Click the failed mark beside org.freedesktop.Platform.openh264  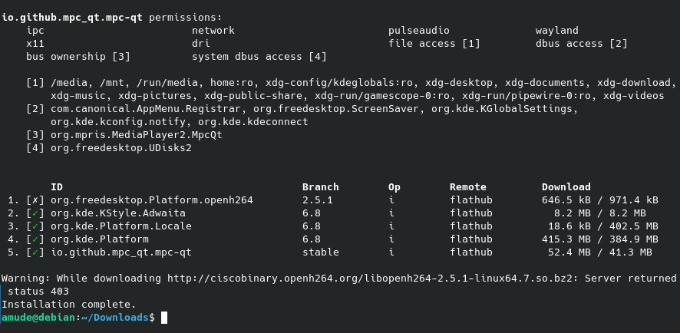tap(35, 199)
